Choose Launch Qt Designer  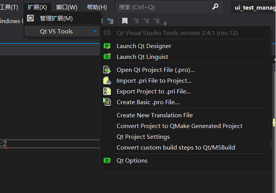[x=186, y=46]
